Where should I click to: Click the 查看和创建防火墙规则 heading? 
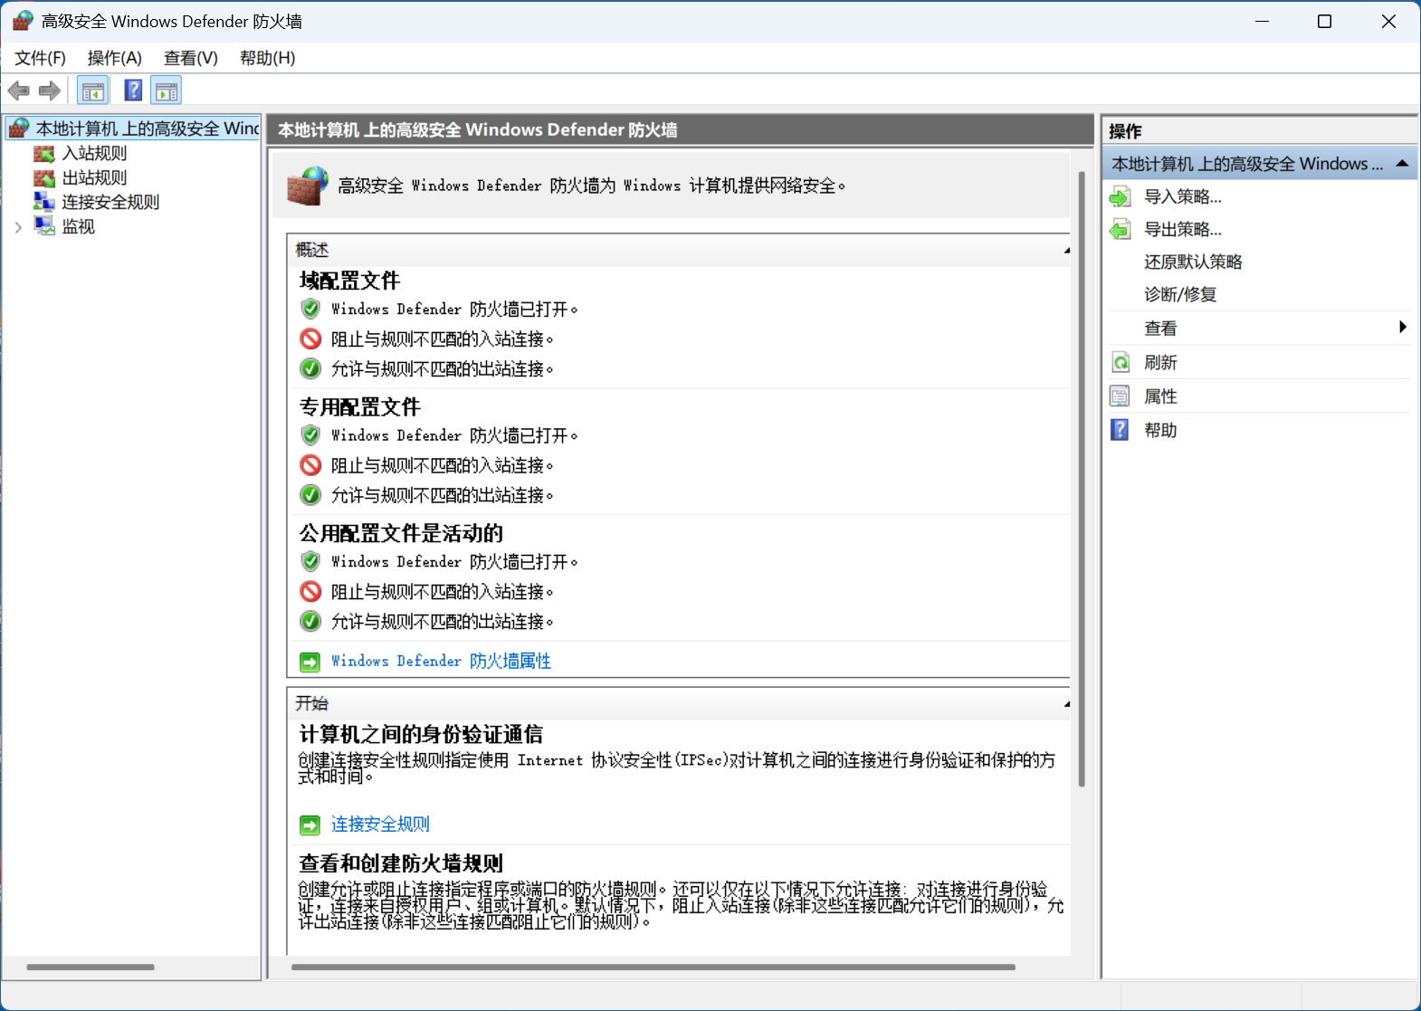pyautogui.click(x=401, y=863)
